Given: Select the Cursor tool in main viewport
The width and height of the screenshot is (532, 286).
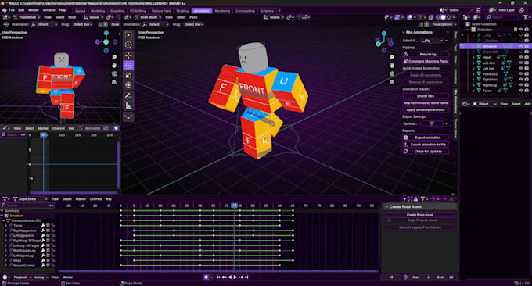Looking at the screenshot, I should 128,45.
